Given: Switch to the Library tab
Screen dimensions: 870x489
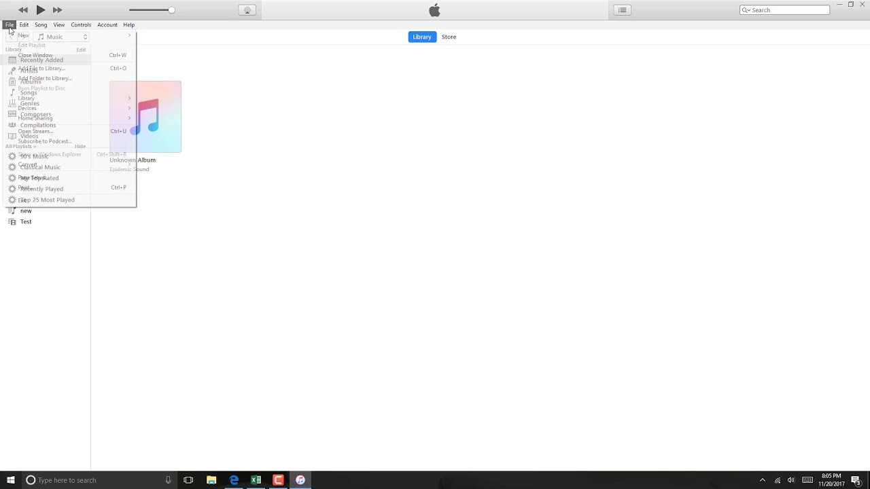Looking at the screenshot, I should tap(422, 37).
